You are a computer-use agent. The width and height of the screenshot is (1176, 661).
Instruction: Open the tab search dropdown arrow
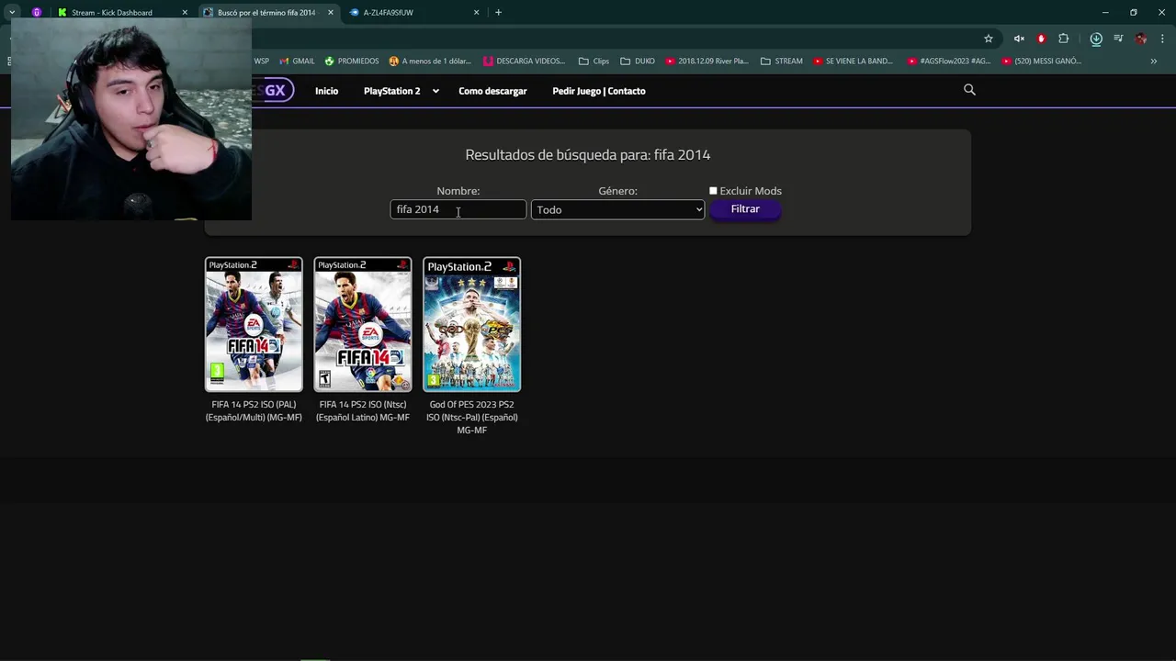click(x=12, y=12)
